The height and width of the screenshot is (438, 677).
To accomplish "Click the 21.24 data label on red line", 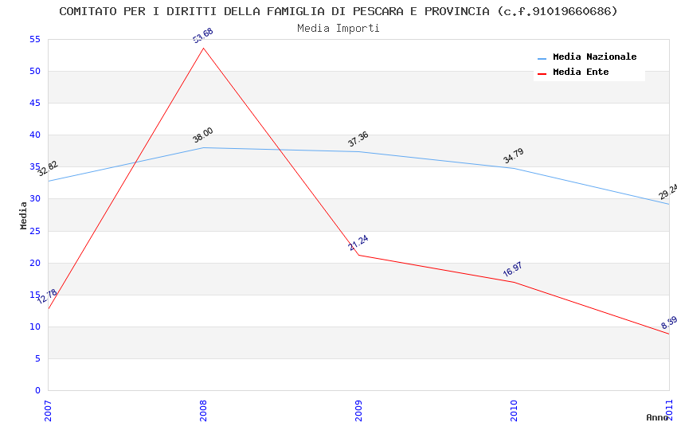I will [x=358, y=243].
